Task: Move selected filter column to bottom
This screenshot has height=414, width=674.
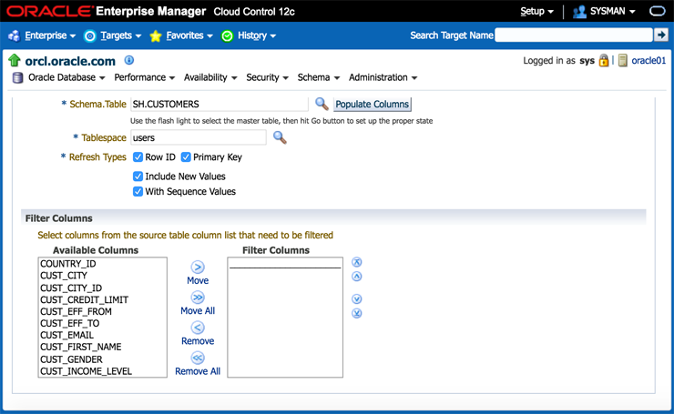Action: pyautogui.click(x=357, y=313)
